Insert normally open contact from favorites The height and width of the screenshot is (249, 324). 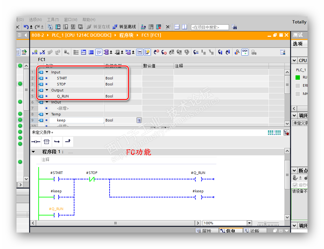(x=36, y=142)
